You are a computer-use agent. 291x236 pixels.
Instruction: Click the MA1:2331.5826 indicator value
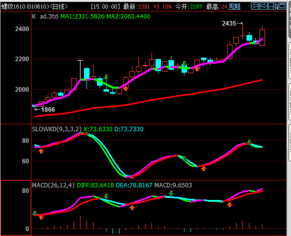pyautogui.click(x=82, y=17)
